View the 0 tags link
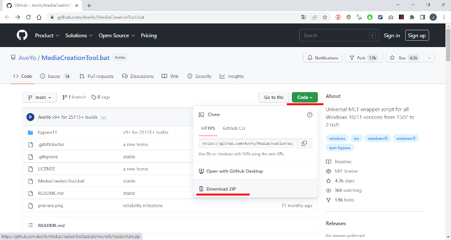 click(101, 97)
